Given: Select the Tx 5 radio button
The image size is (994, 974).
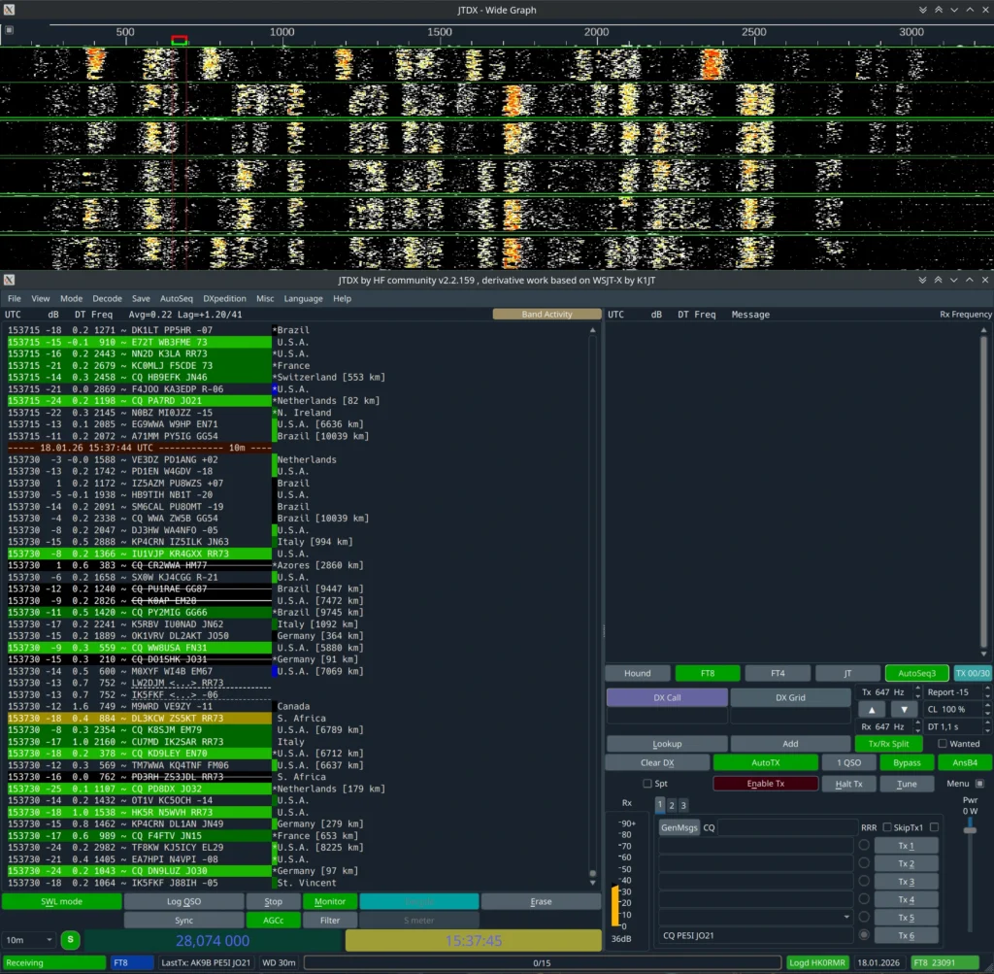Looking at the screenshot, I should [x=863, y=918].
